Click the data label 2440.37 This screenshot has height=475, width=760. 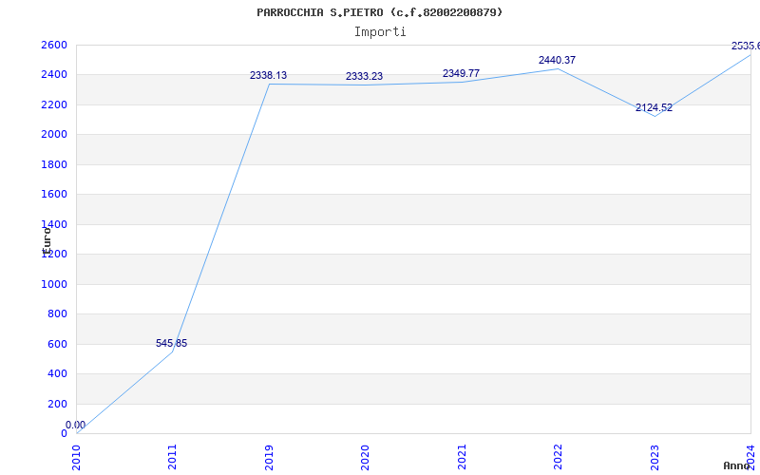tap(557, 61)
